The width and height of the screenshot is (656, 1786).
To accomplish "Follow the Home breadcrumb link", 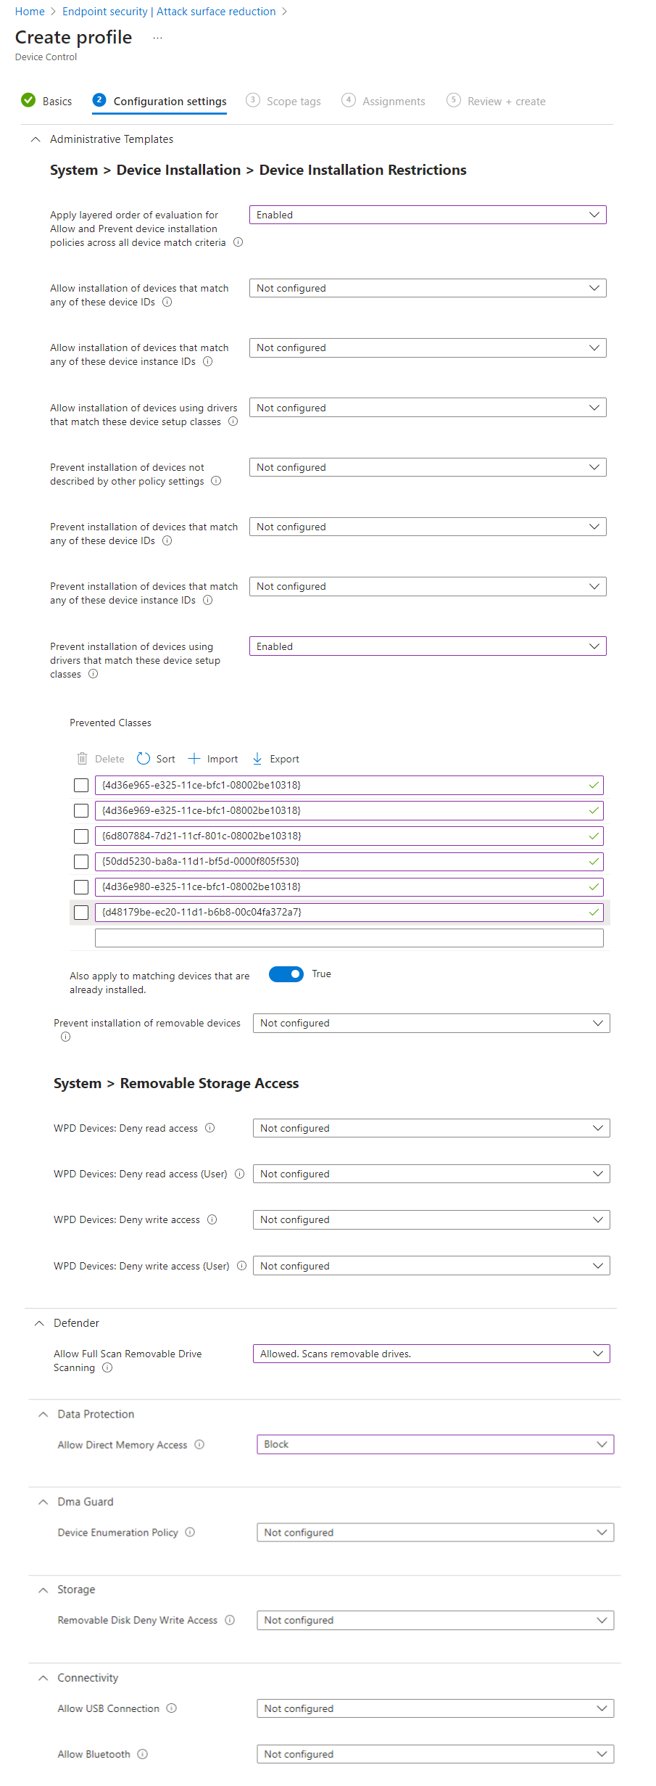I will point(30,12).
